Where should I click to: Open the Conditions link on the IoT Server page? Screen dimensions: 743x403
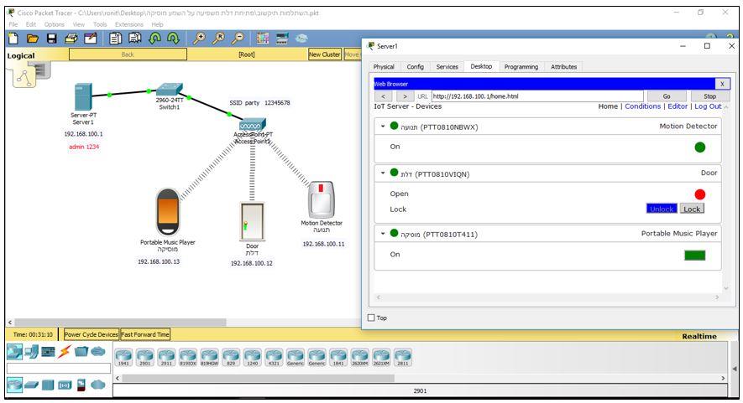click(642, 106)
